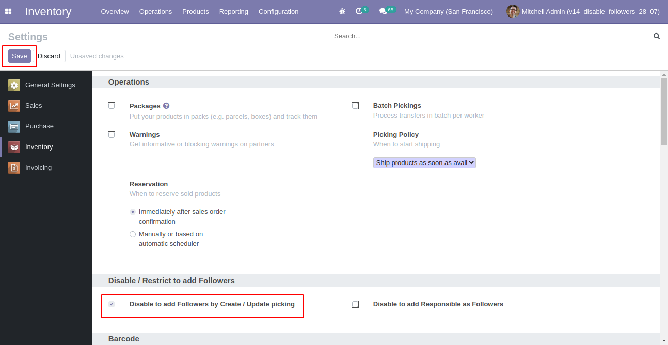Switch to Invoicing settings tab
Image resolution: width=668 pixels, height=345 pixels.
(x=46, y=168)
